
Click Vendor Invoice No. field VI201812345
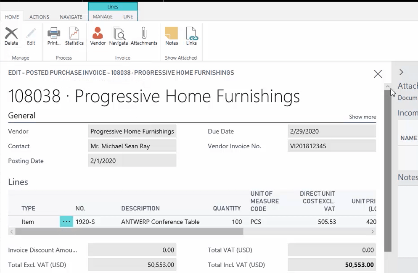pyautogui.click(x=332, y=146)
